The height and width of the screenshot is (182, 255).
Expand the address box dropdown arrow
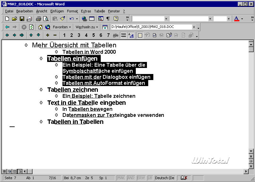click(194, 27)
